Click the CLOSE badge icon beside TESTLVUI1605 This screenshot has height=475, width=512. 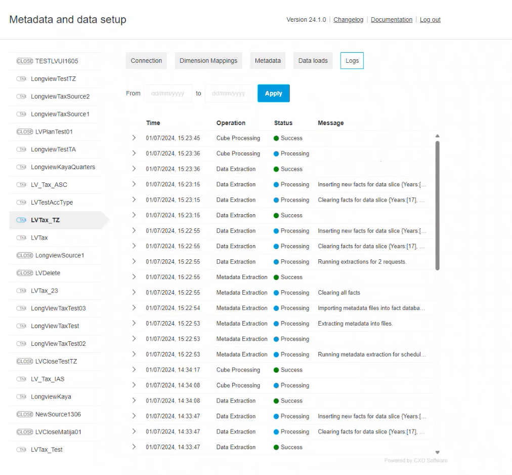25,61
